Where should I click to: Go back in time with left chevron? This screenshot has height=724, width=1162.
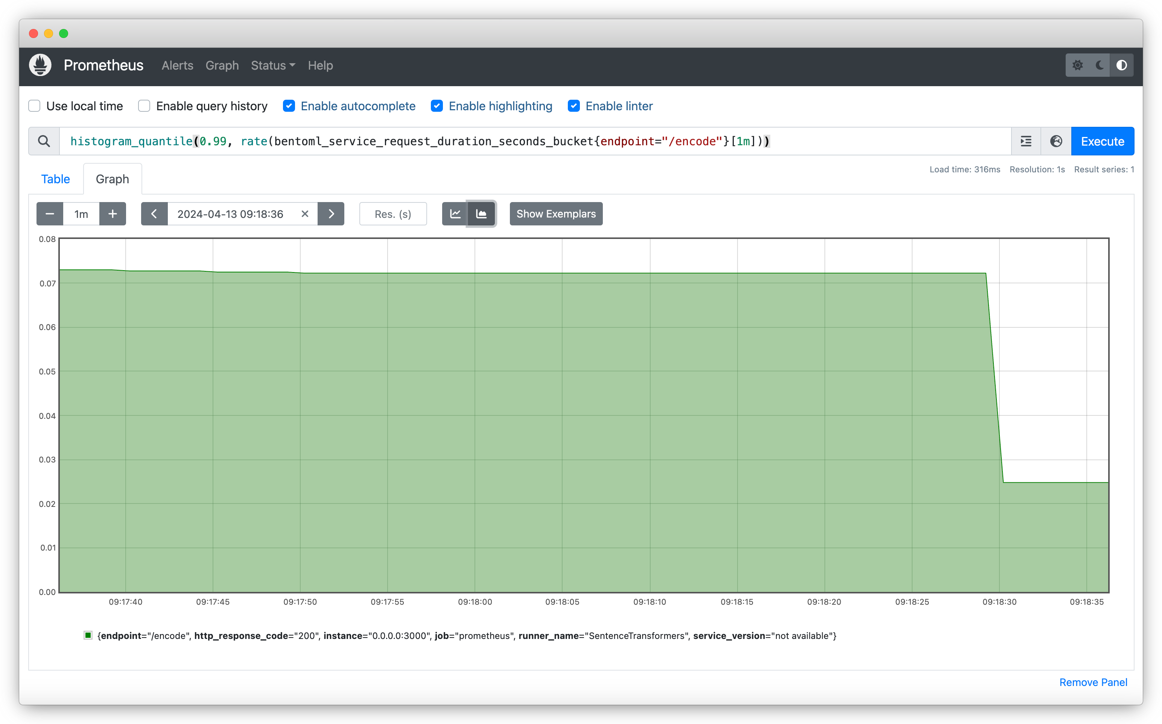coord(154,214)
